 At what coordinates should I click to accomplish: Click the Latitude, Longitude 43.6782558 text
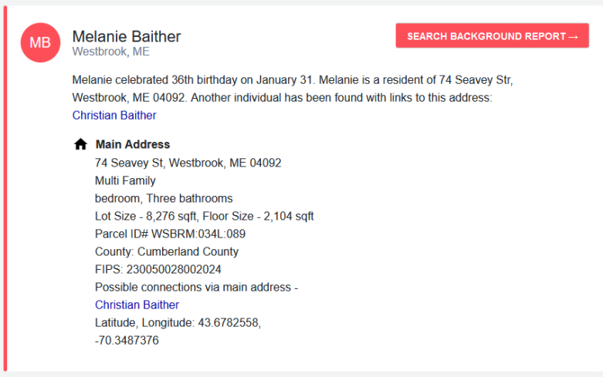(178, 322)
